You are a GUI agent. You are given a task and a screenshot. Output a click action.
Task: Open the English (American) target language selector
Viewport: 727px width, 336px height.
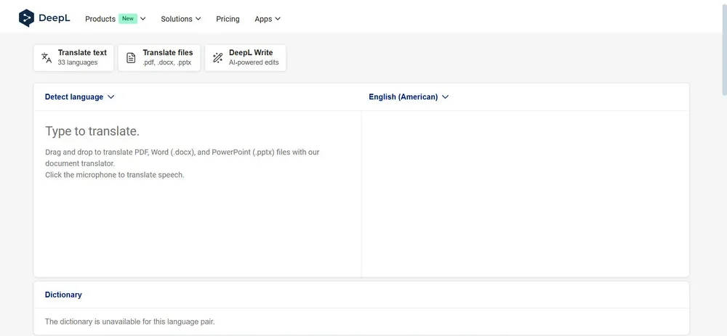403,97
